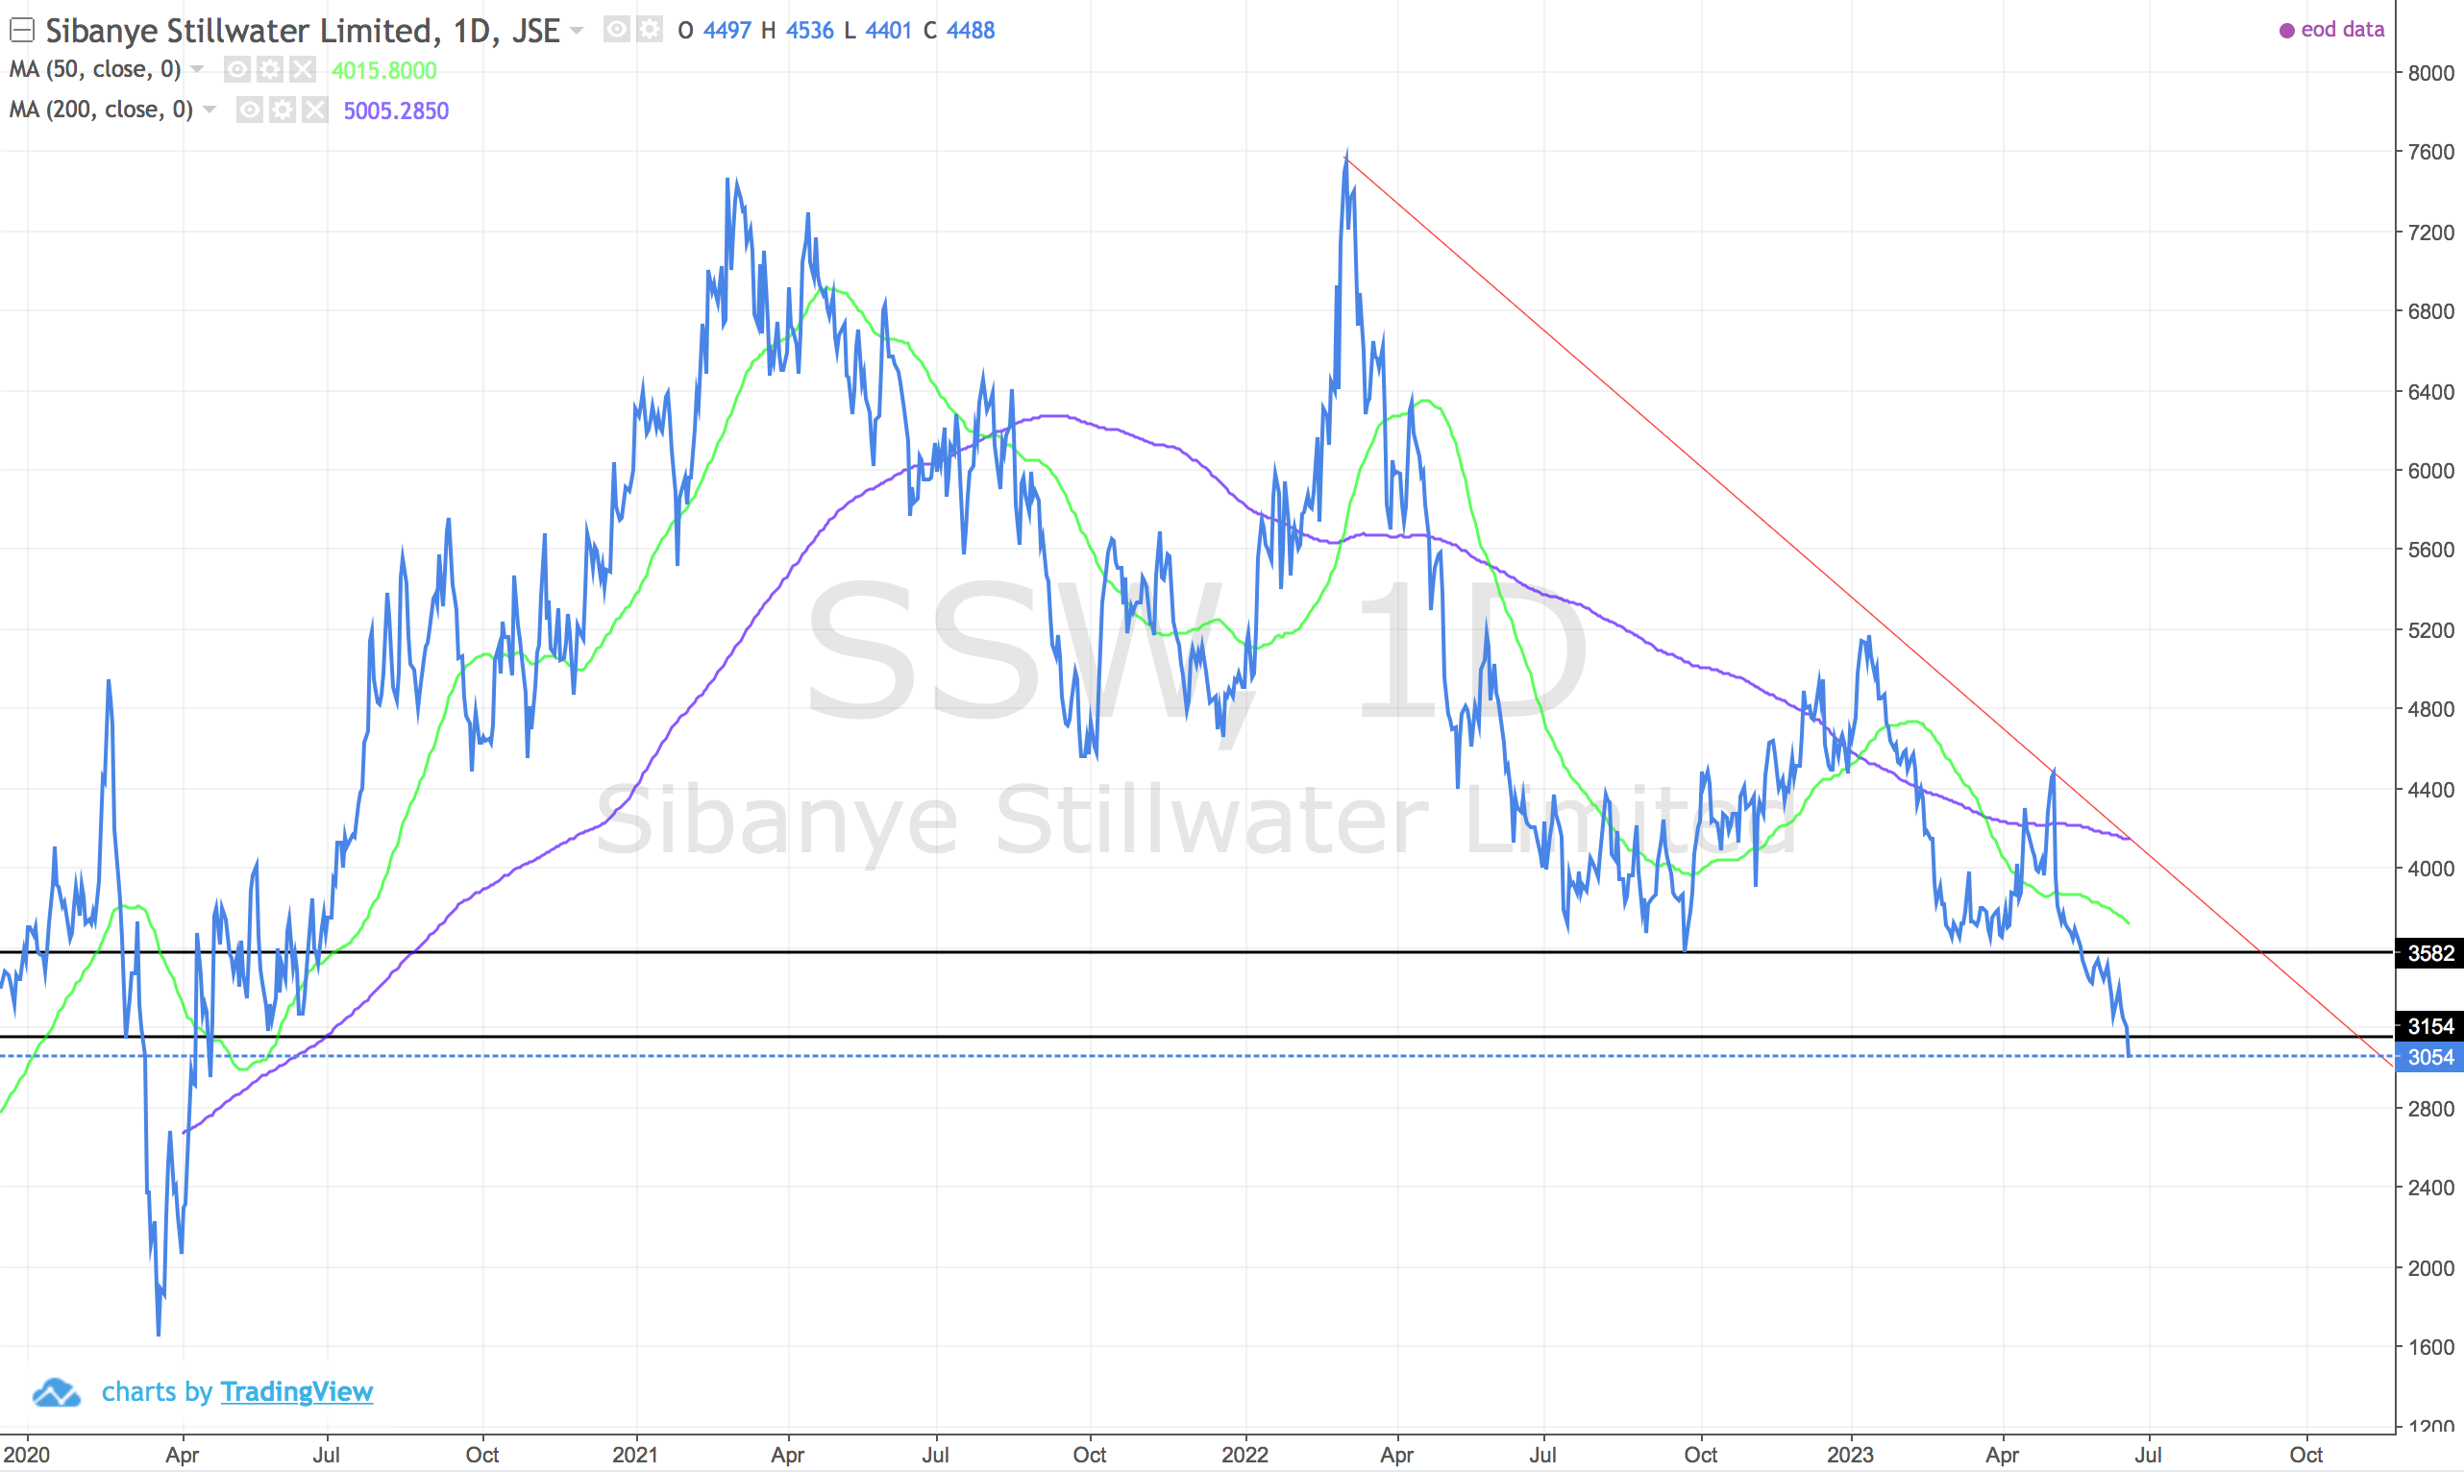This screenshot has height=1472, width=2464.
Task: Click the 8000 price axis label
Action: (x=2430, y=72)
